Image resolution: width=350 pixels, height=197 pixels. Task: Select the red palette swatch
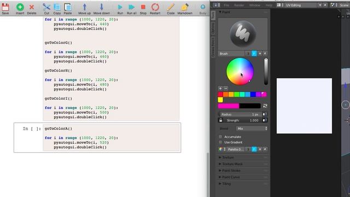[x=220, y=94]
